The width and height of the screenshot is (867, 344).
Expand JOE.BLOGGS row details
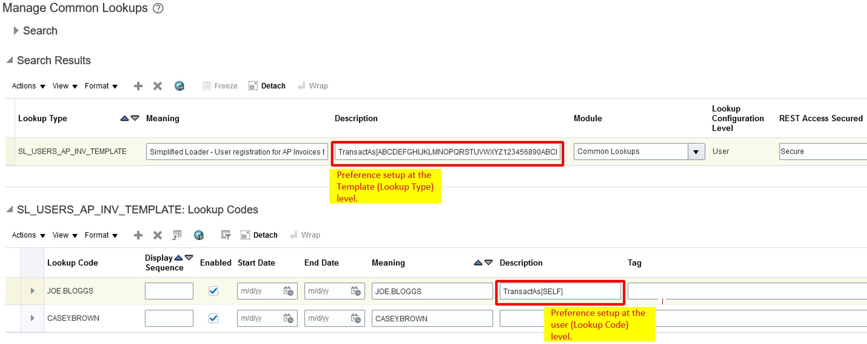pyautogui.click(x=33, y=291)
